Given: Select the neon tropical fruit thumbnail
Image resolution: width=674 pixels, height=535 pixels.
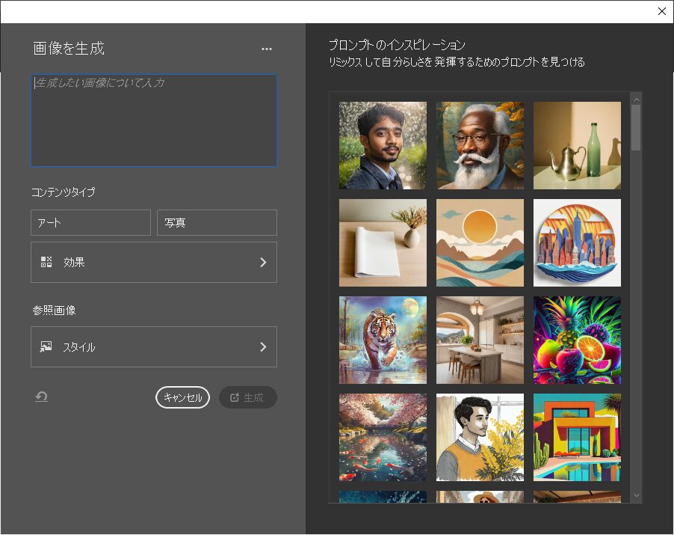Looking at the screenshot, I should (x=578, y=340).
